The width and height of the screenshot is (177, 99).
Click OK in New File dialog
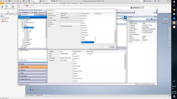click(x=103, y=47)
